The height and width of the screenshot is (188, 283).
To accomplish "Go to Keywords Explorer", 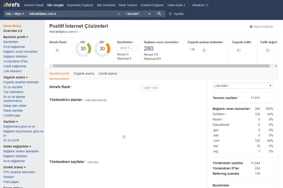I will coord(80,5).
